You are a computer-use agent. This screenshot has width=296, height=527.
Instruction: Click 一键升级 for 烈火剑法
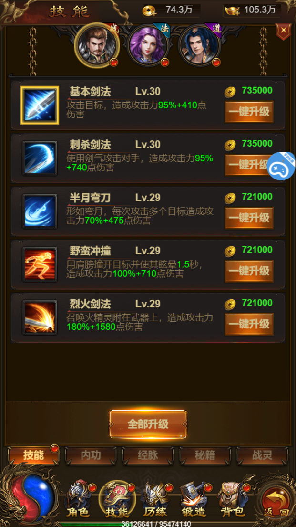click(249, 324)
